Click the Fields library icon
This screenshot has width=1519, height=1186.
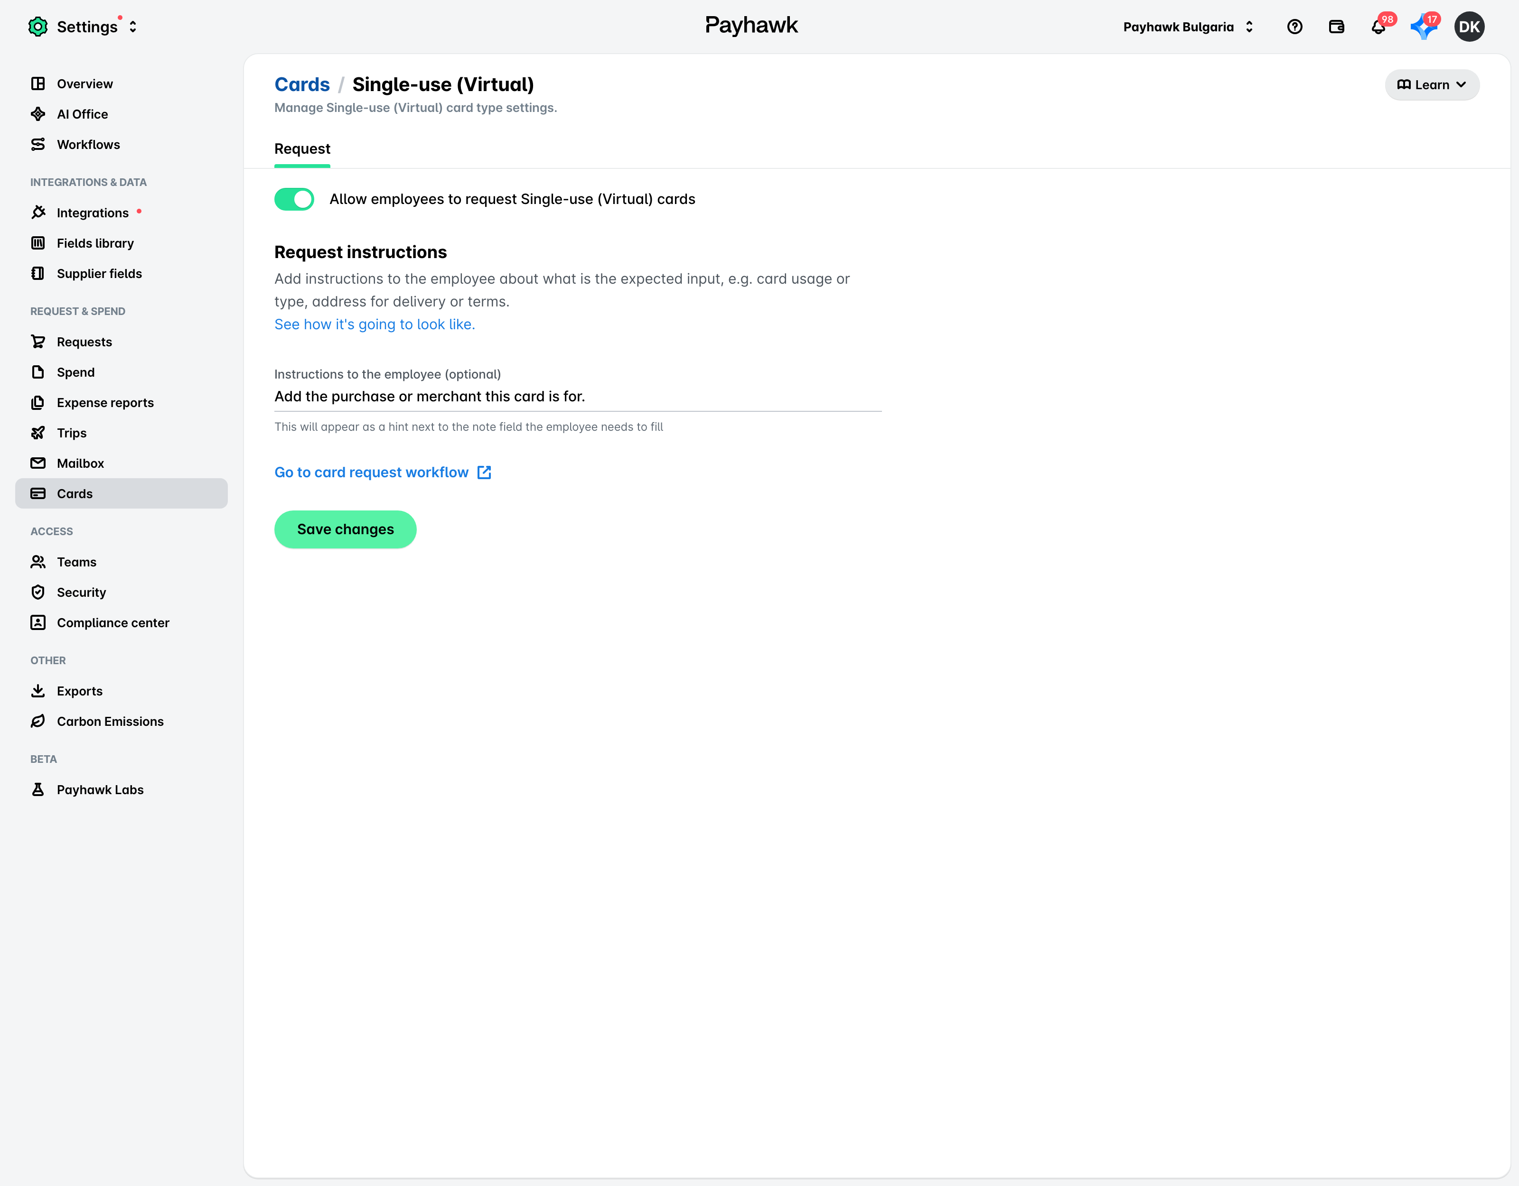pyautogui.click(x=38, y=242)
